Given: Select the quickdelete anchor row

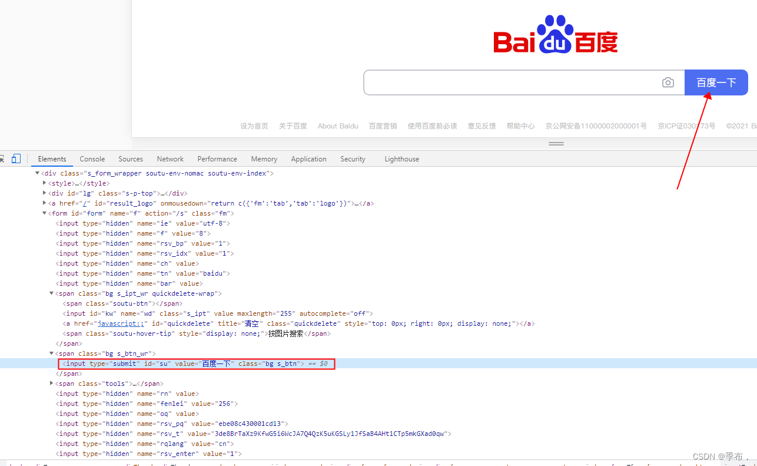Looking at the screenshot, I should (299, 323).
